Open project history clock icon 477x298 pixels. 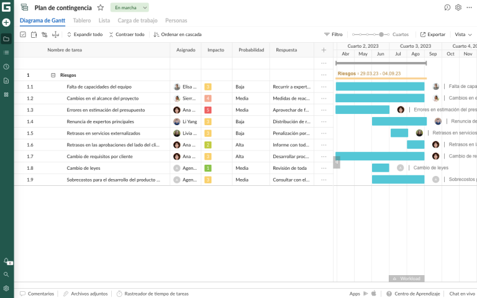pyautogui.click(x=447, y=7)
